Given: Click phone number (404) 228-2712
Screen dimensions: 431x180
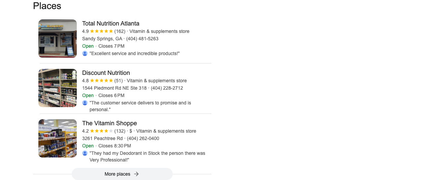Looking at the screenshot, I should pos(167,88).
